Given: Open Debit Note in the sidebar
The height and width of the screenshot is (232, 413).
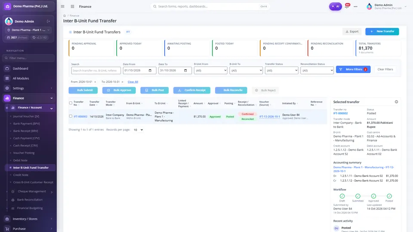Looking at the screenshot, I should click(20, 160).
